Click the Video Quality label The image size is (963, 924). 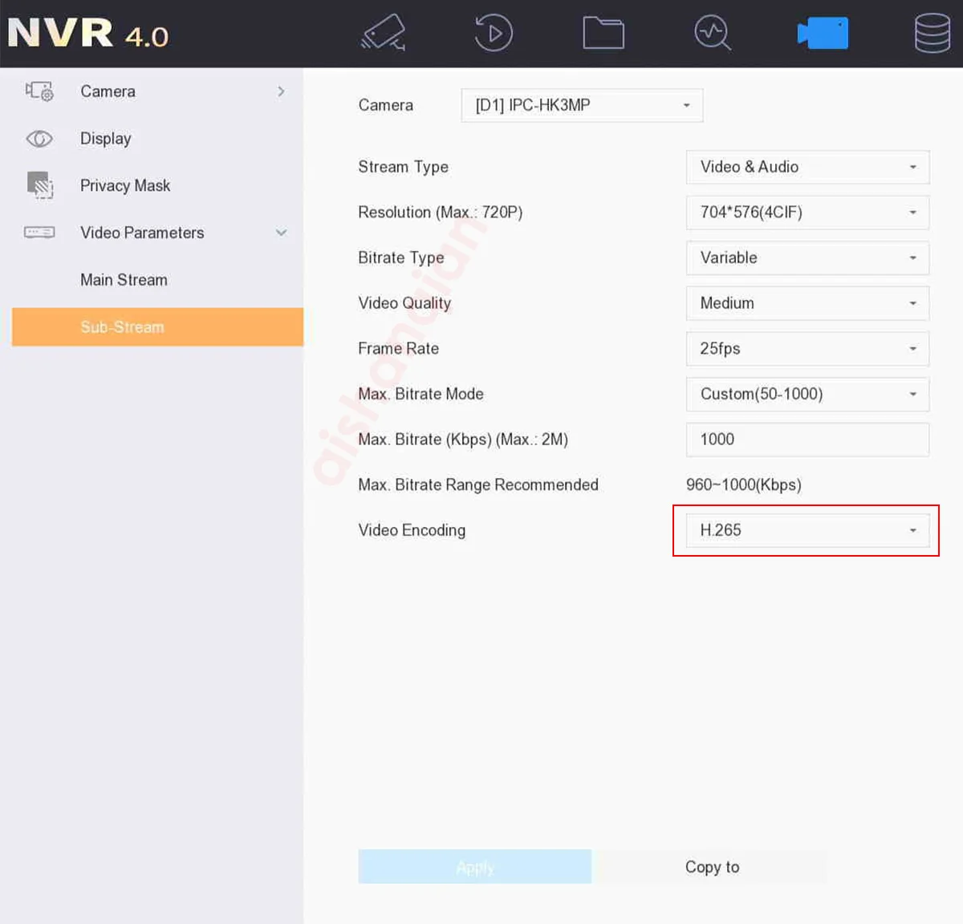click(404, 303)
